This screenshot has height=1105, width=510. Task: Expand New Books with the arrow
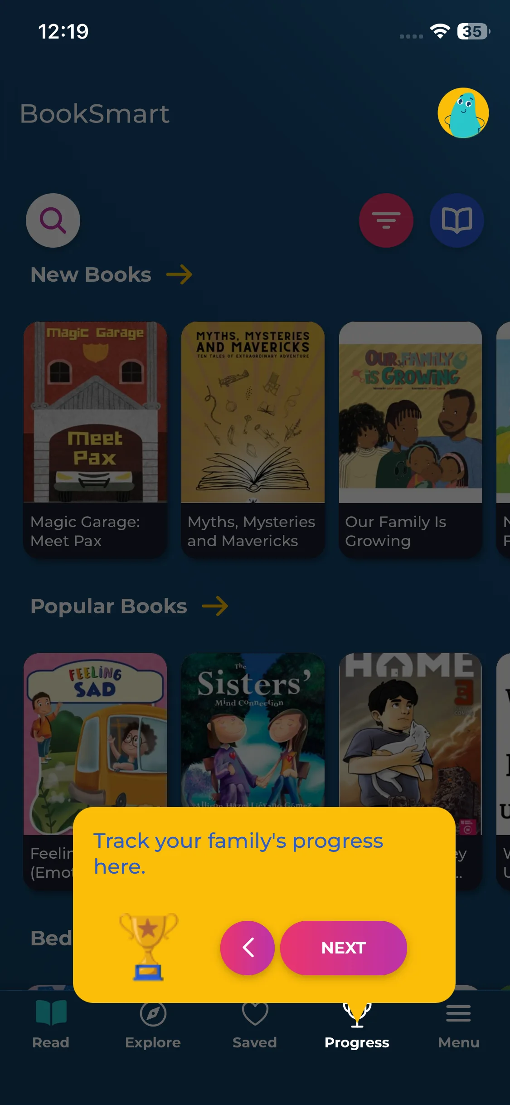pos(179,274)
